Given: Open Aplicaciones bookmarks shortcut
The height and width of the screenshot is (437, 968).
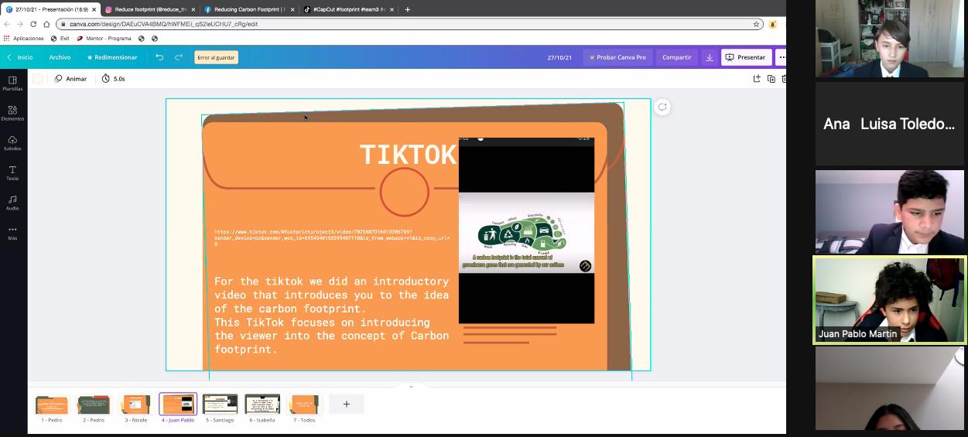Looking at the screenshot, I should (x=23, y=38).
